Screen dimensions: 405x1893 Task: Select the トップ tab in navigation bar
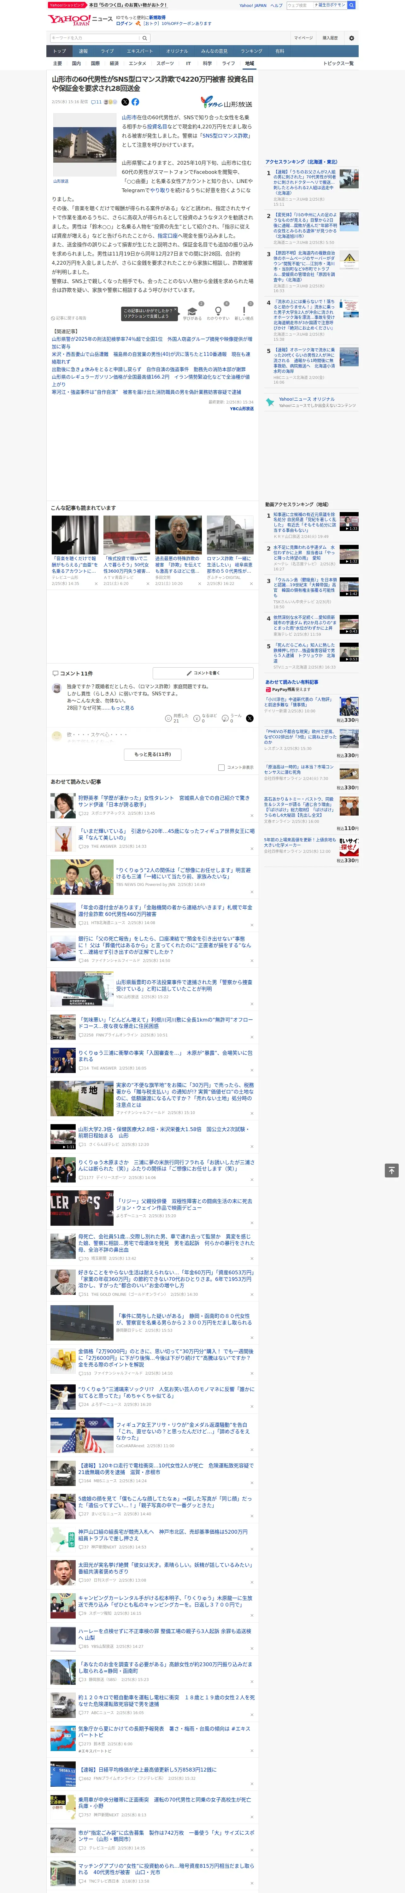tap(60, 51)
